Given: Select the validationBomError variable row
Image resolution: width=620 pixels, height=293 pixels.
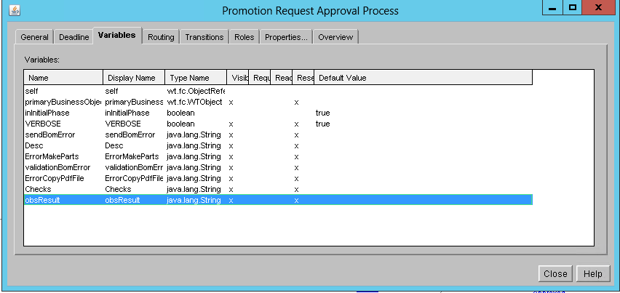Looking at the screenshot, I should (278, 167).
